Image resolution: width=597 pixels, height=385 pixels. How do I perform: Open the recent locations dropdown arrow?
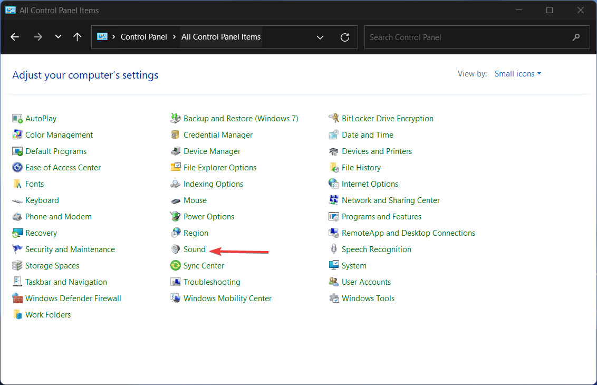(58, 37)
